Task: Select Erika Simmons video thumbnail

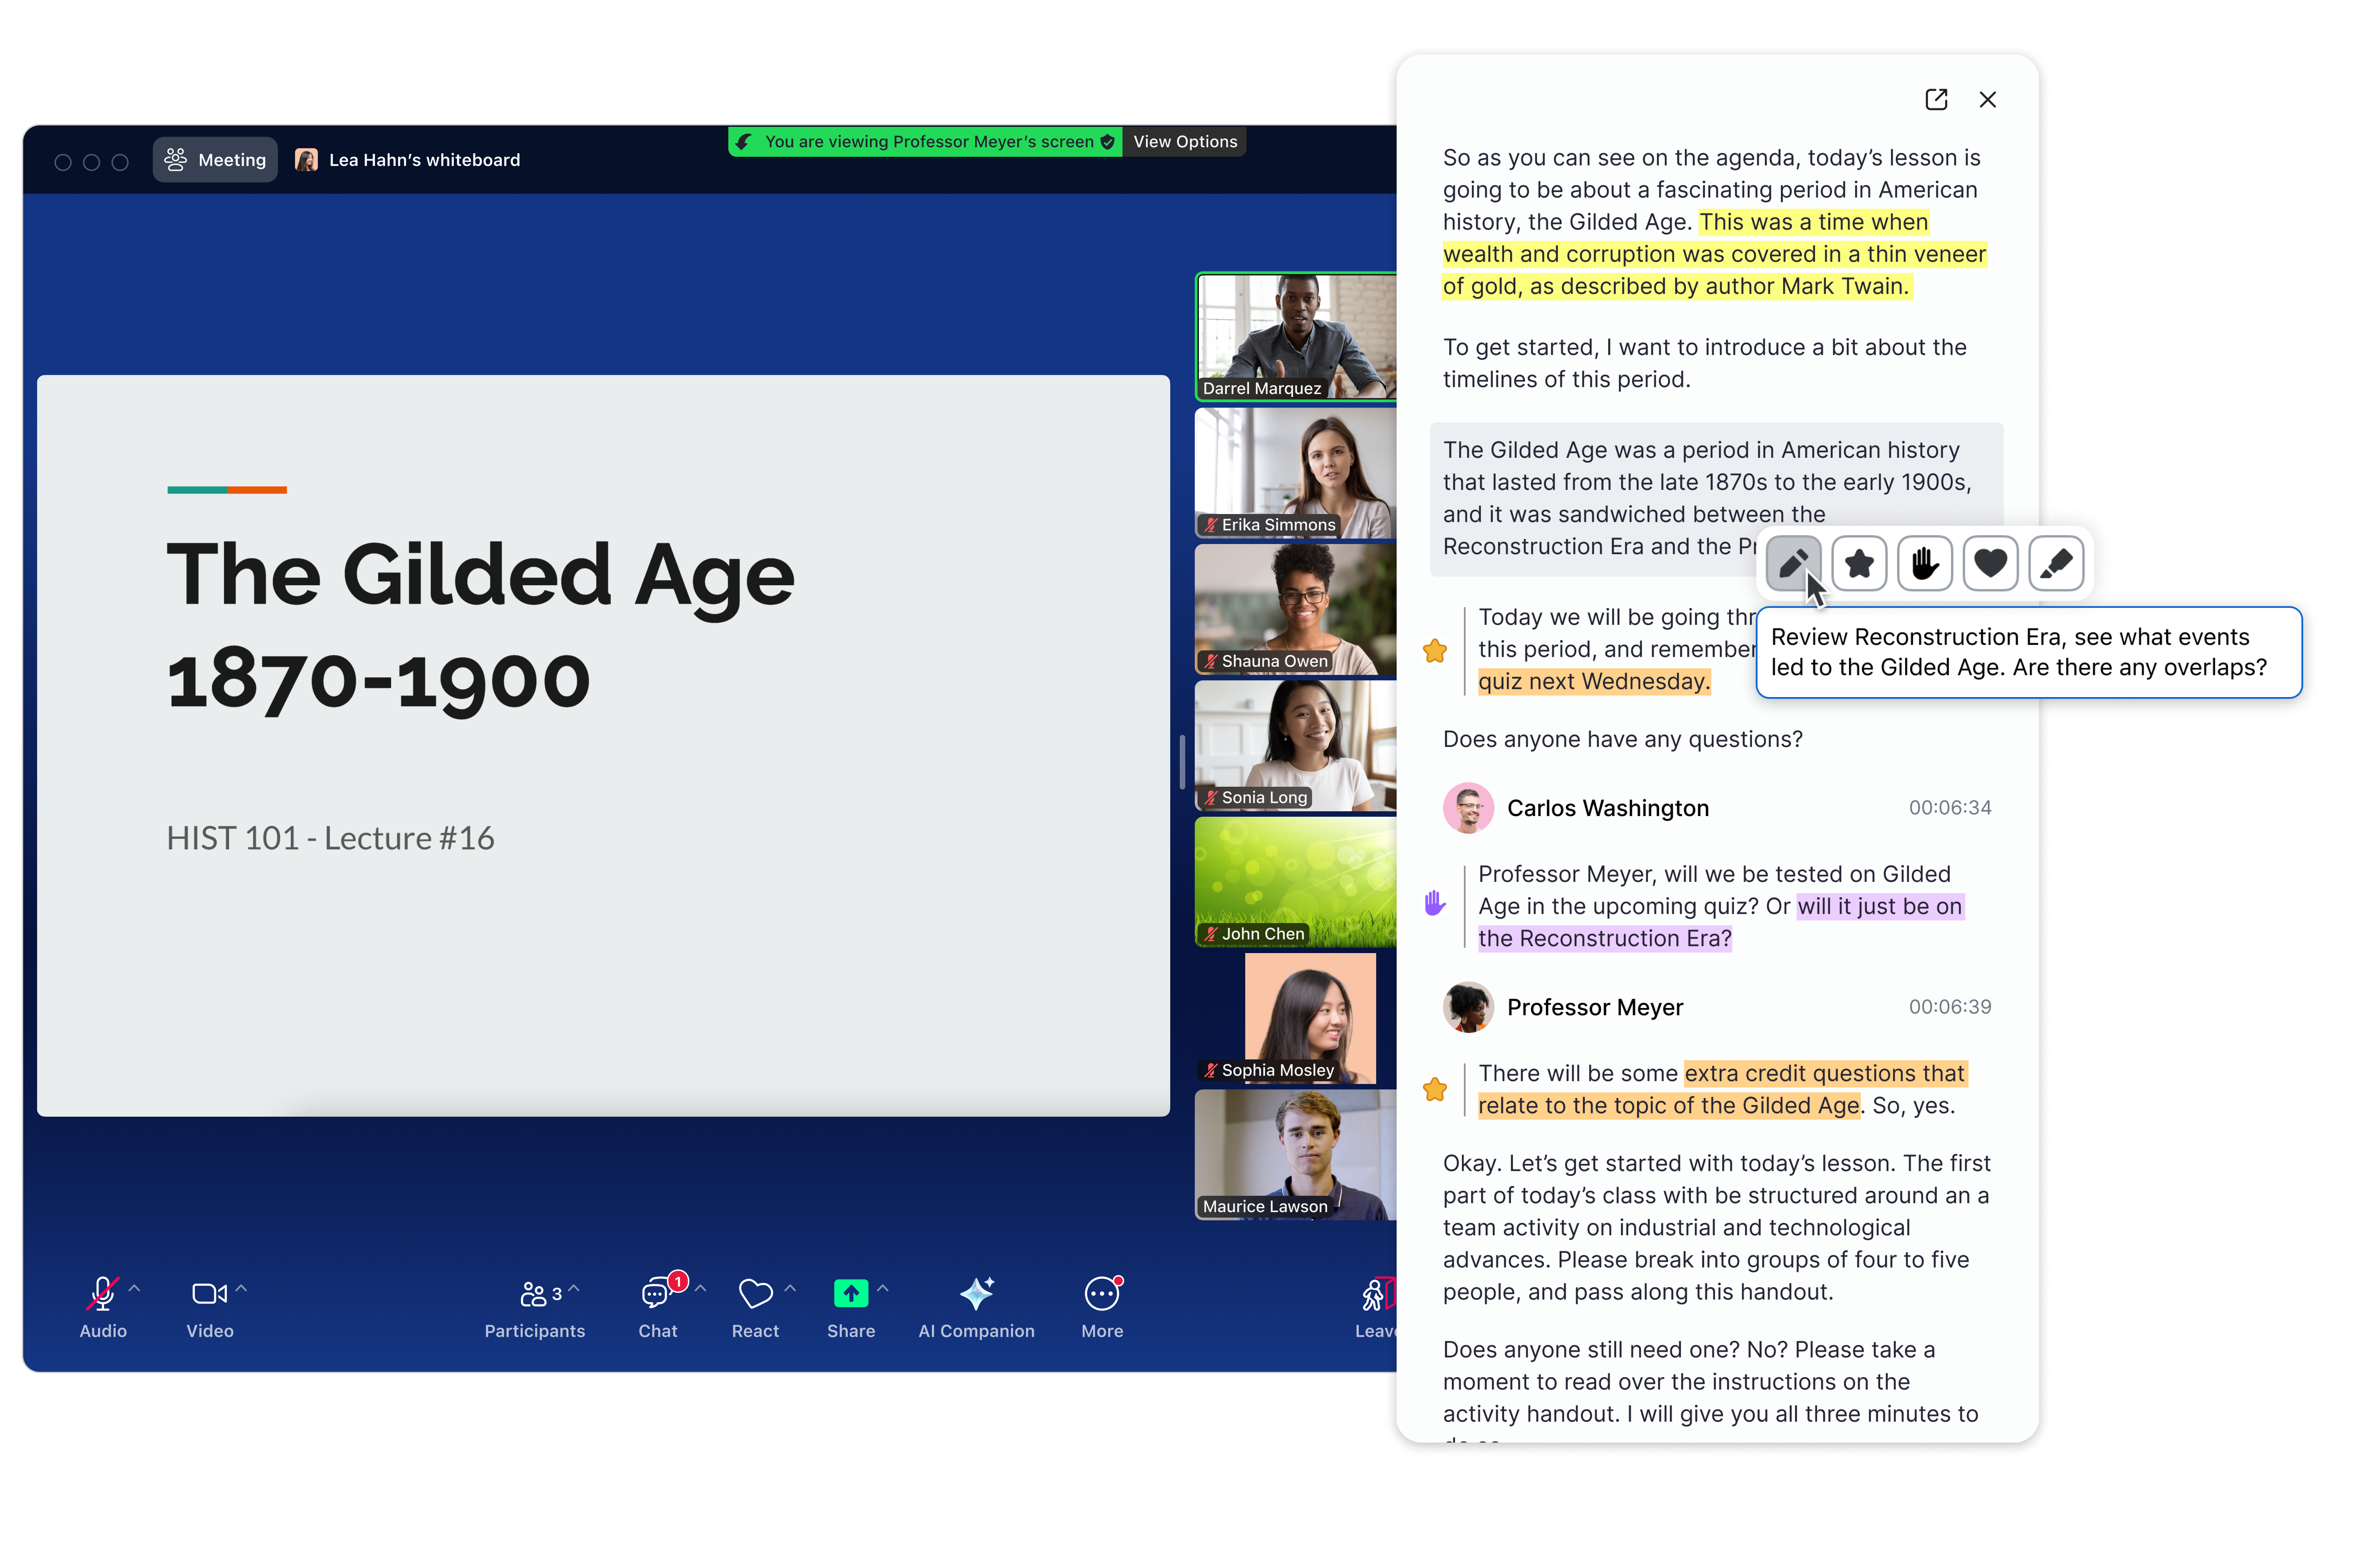Action: [1296, 473]
